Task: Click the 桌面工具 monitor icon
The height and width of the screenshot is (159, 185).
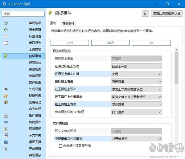Action: click(6, 142)
